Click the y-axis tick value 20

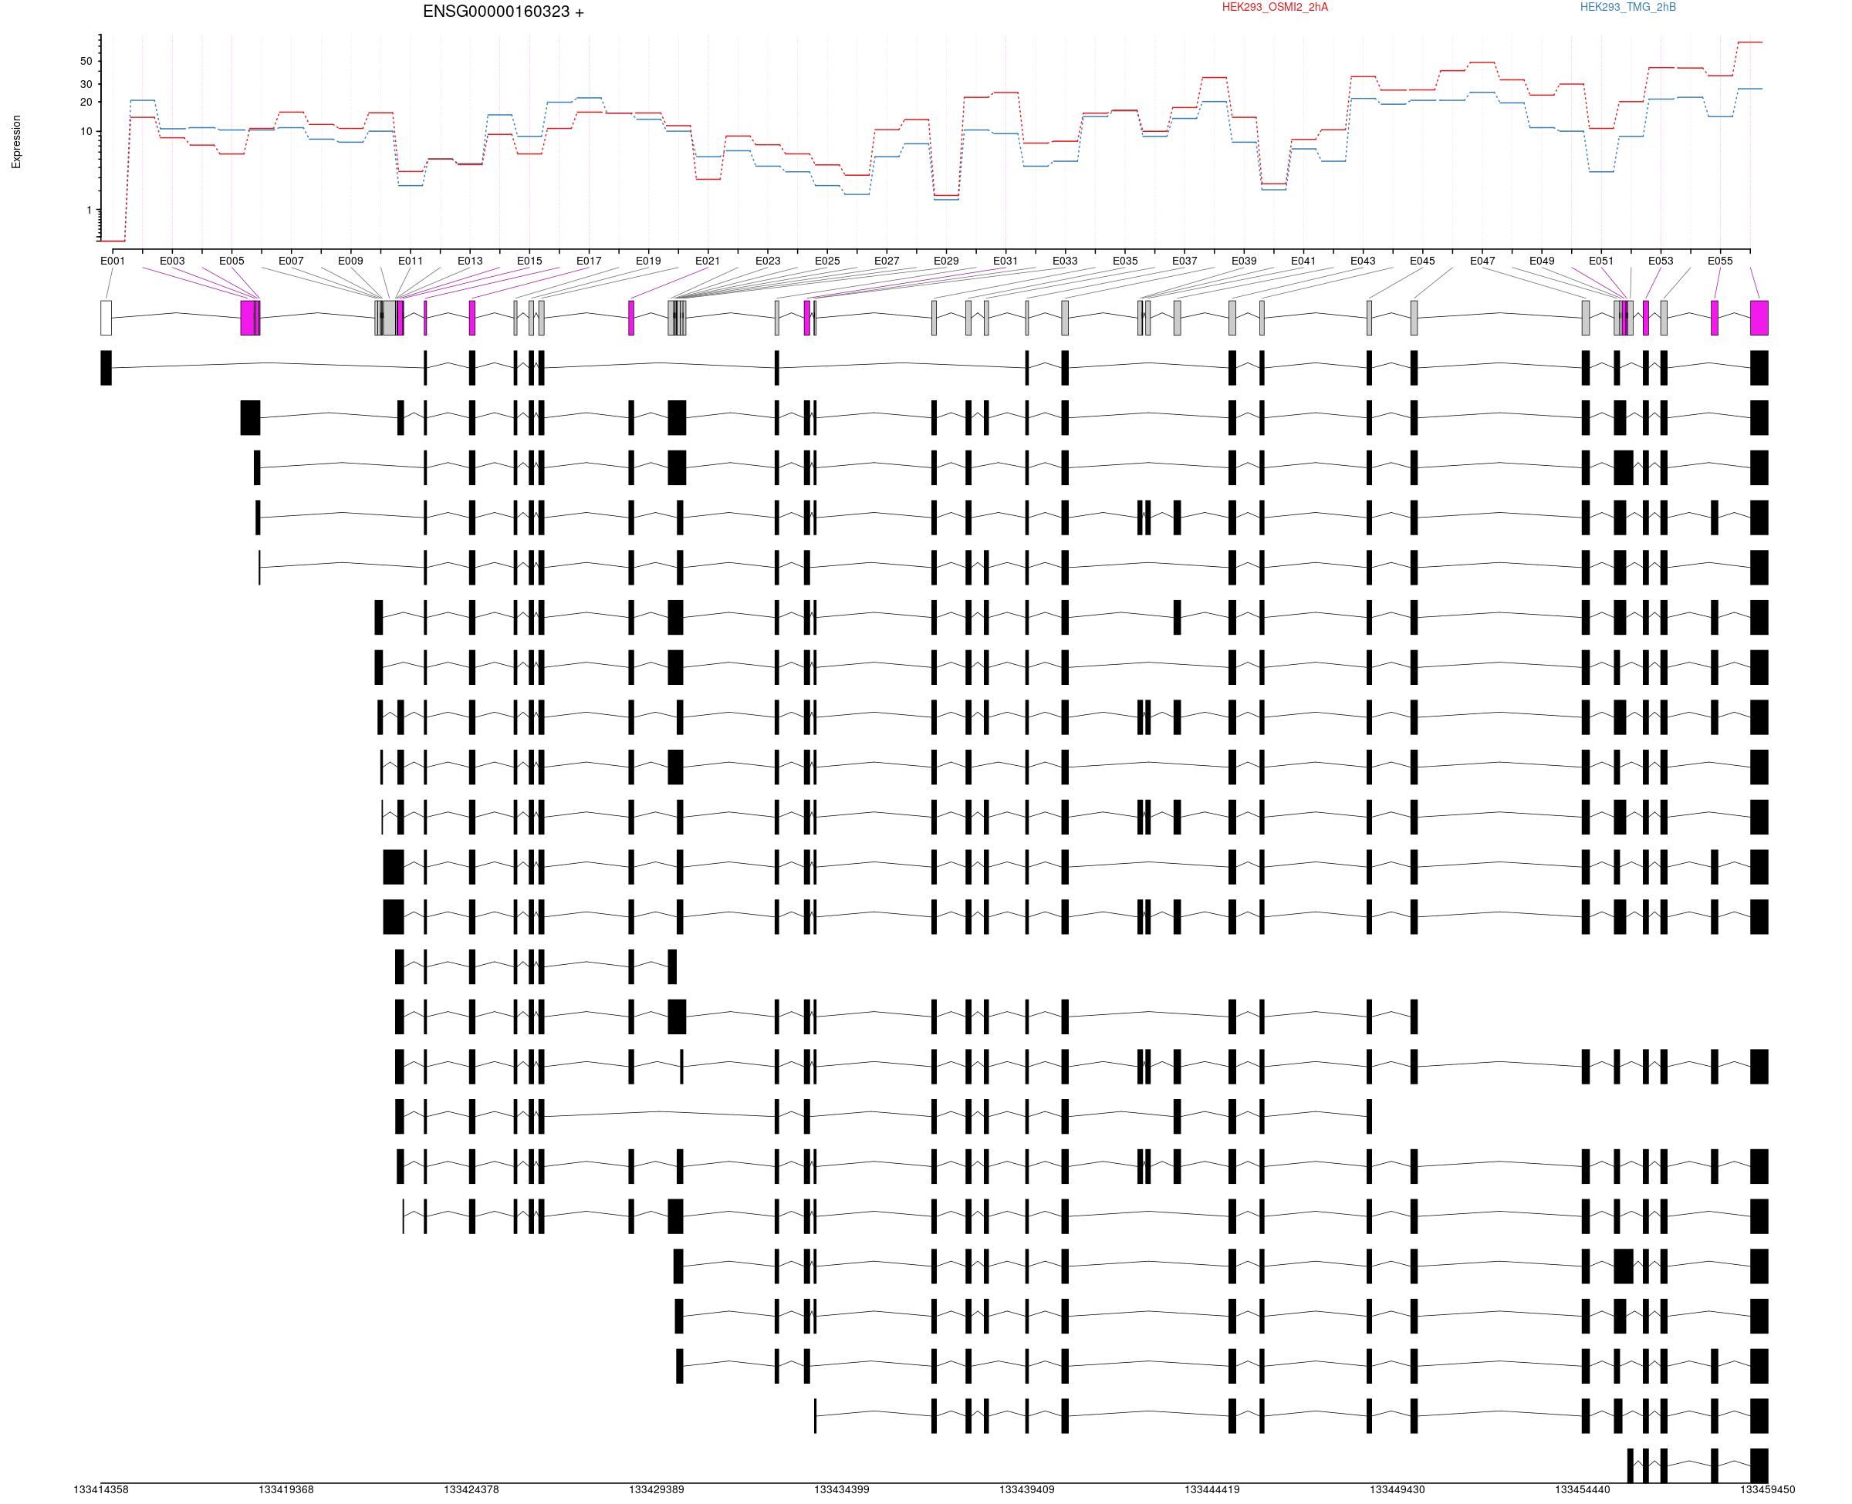click(86, 103)
